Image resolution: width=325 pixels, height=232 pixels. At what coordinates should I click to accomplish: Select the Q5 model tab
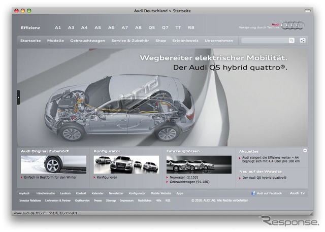[152, 27]
